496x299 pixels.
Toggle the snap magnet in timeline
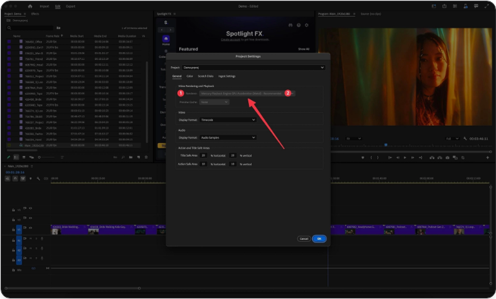tap(15, 178)
